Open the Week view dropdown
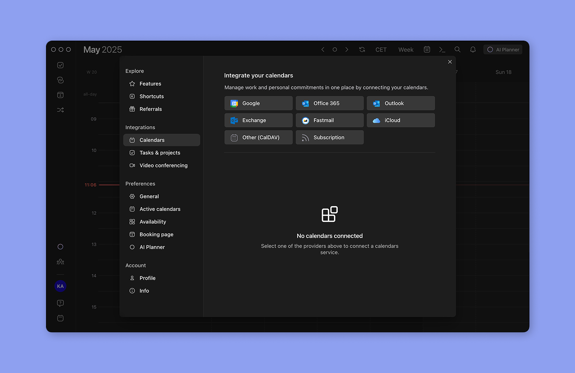The height and width of the screenshot is (373, 575). (406, 50)
